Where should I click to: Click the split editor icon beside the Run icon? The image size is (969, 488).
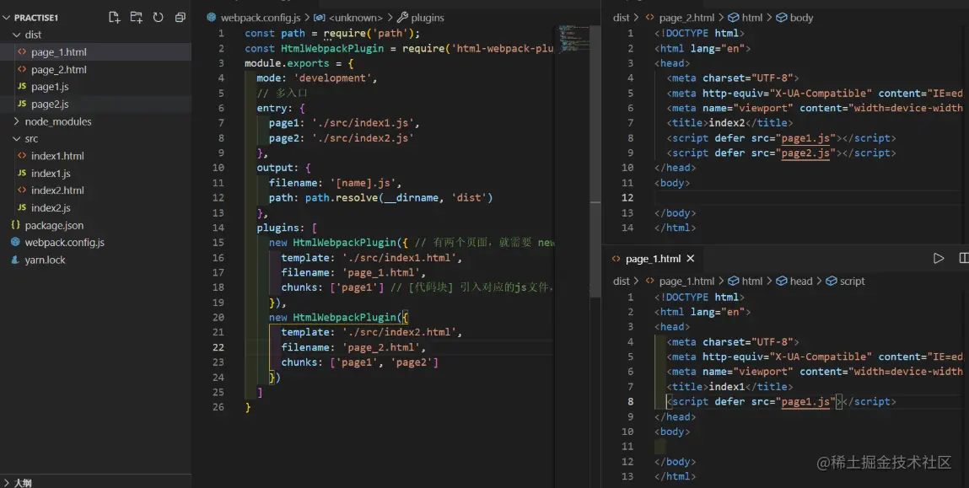click(963, 258)
